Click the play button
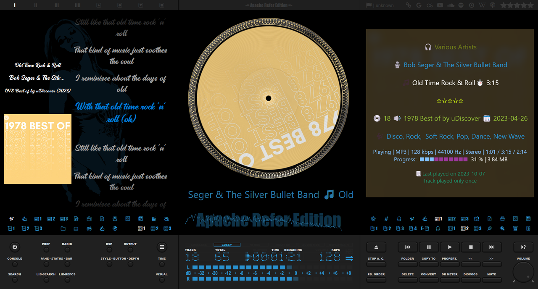 pos(450,247)
